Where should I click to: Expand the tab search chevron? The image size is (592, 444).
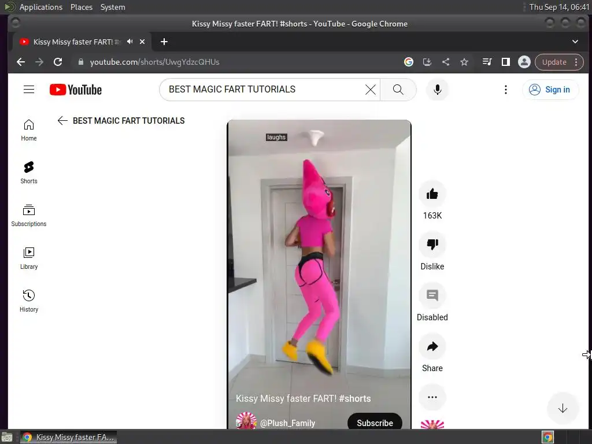tap(575, 42)
